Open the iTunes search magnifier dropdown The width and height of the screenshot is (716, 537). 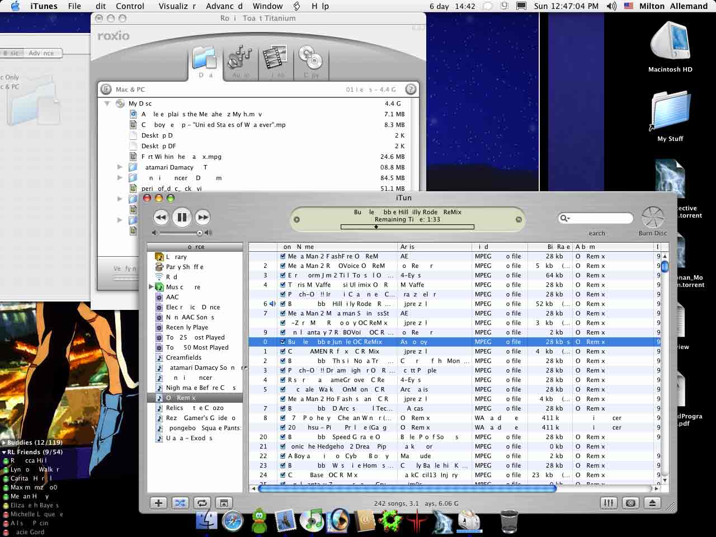[x=564, y=218]
